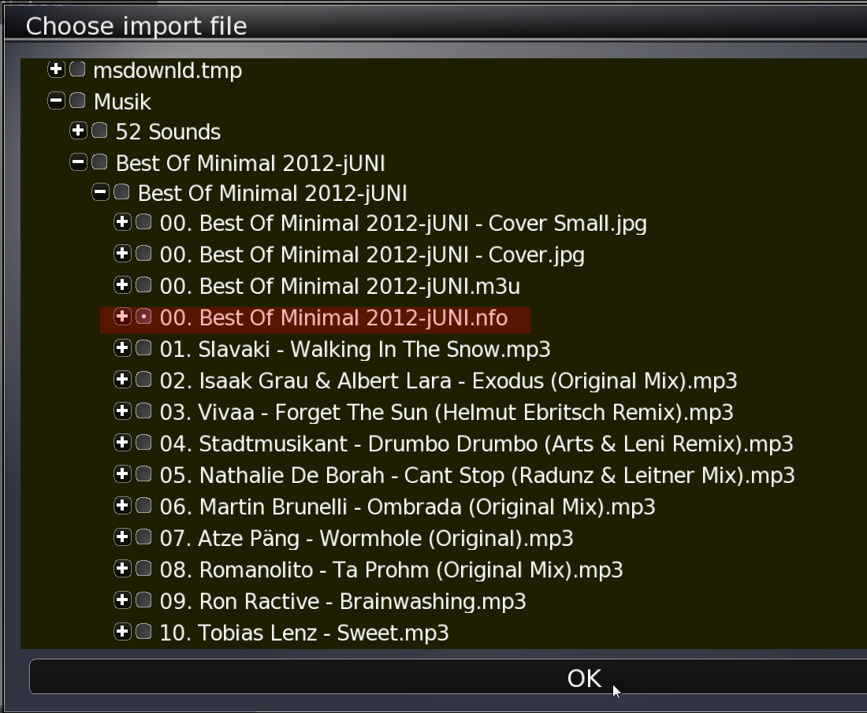Tick checkbox of nested Best Of Minimal 2012-jUNI folder
This screenshot has height=713, width=867.
click(x=121, y=192)
